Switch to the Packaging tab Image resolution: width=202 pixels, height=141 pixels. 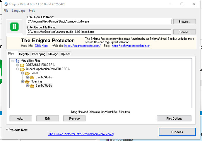pos(39,54)
